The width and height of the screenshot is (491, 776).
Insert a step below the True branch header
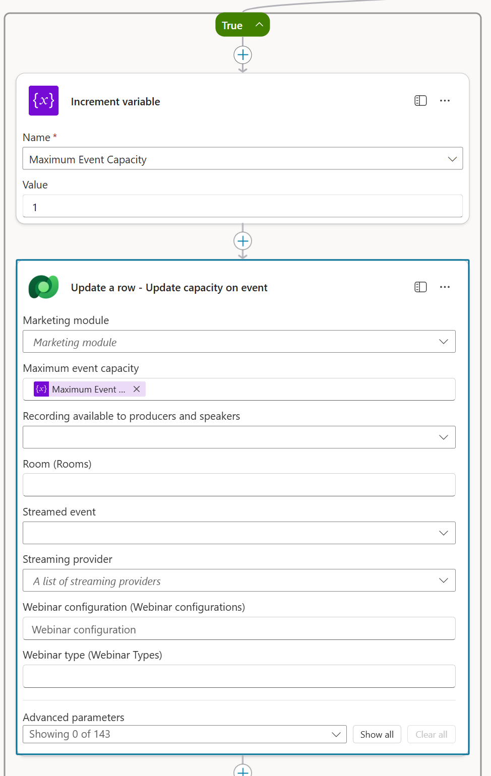tap(243, 55)
